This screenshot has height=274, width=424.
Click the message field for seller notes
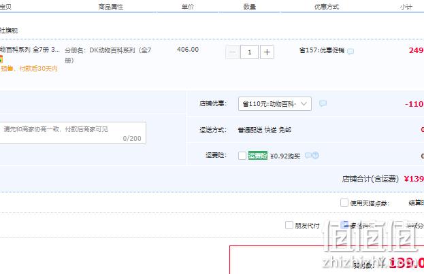tap(72, 133)
